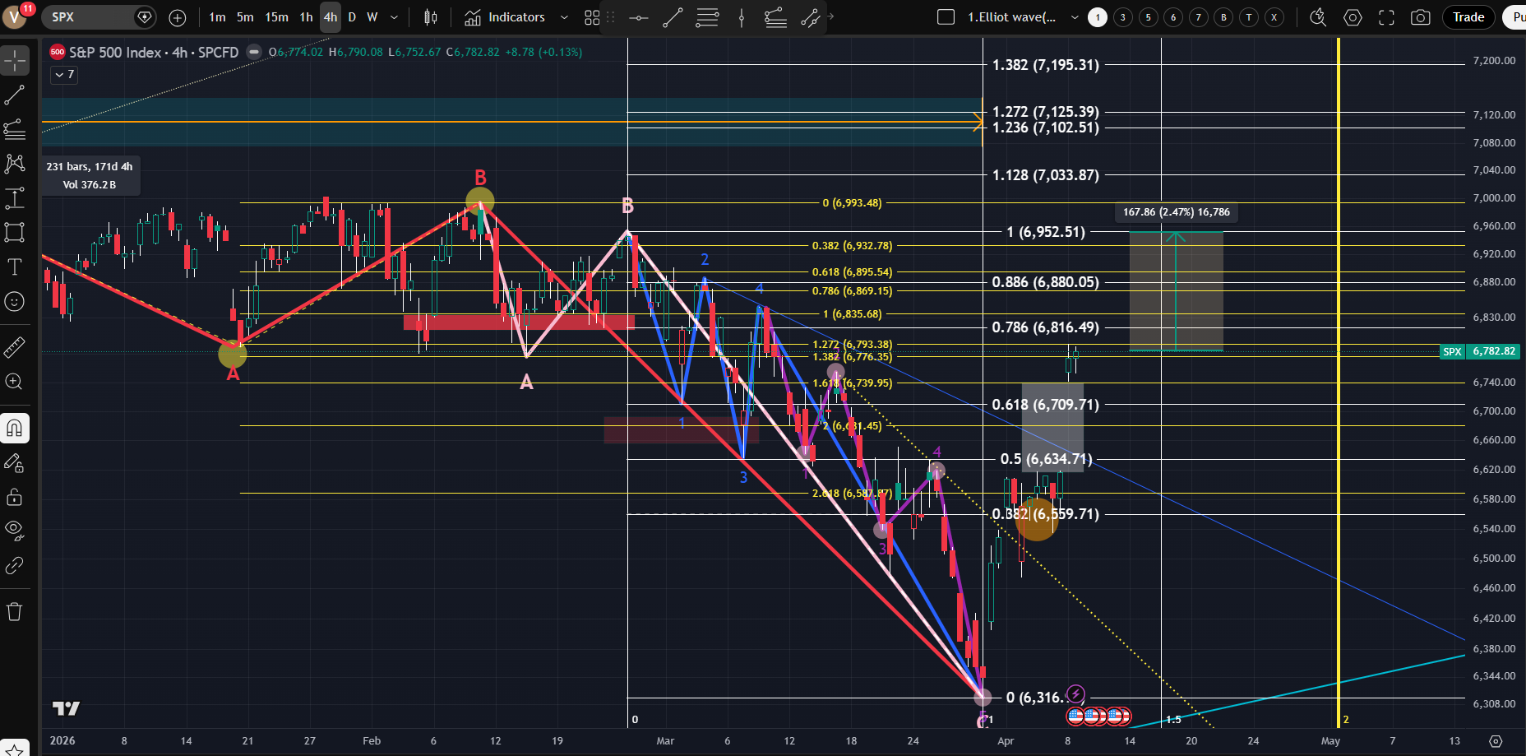Select the Text annotation tool
The image size is (1526, 756).
click(15, 267)
